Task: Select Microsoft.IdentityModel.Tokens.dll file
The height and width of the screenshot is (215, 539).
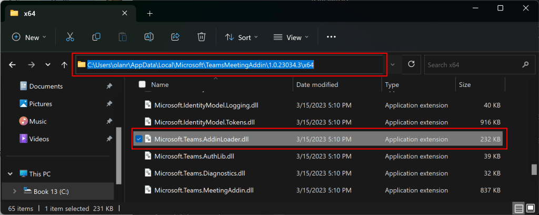Action: coord(205,122)
